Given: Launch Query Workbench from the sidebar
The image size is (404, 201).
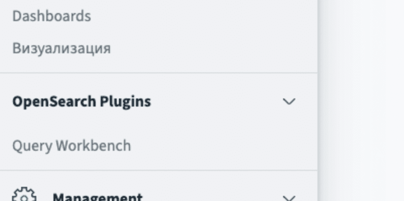Looking at the screenshot, I should tap(72, 146).
